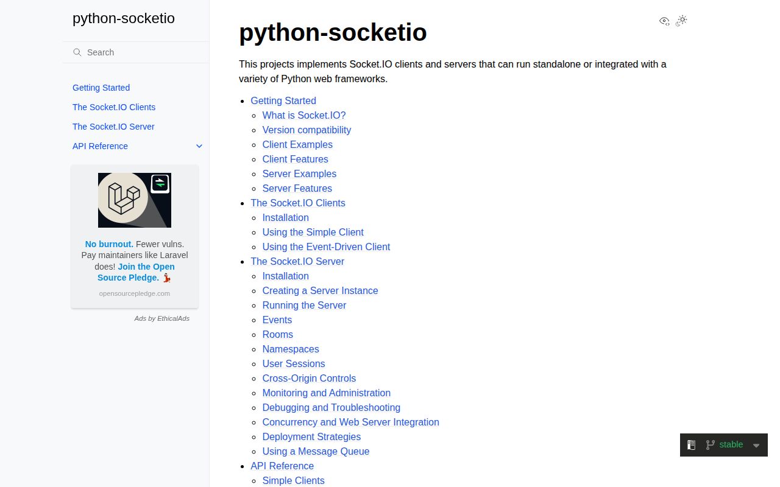
Task: Open Getting Started in sidebar
Action: 101,88
